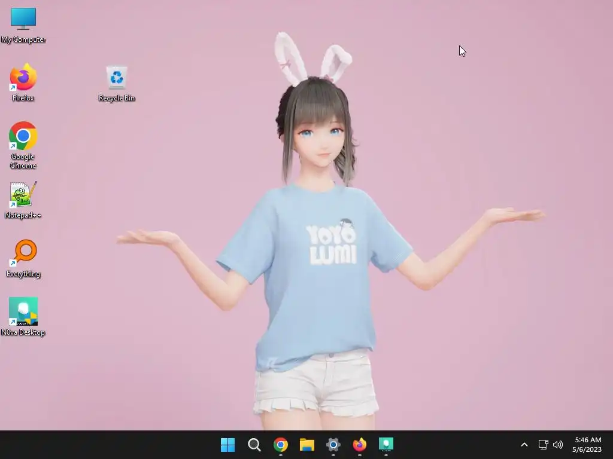Select the N0va Desktop shortcut
Screen dimensions: 613x459
(23, 317)
